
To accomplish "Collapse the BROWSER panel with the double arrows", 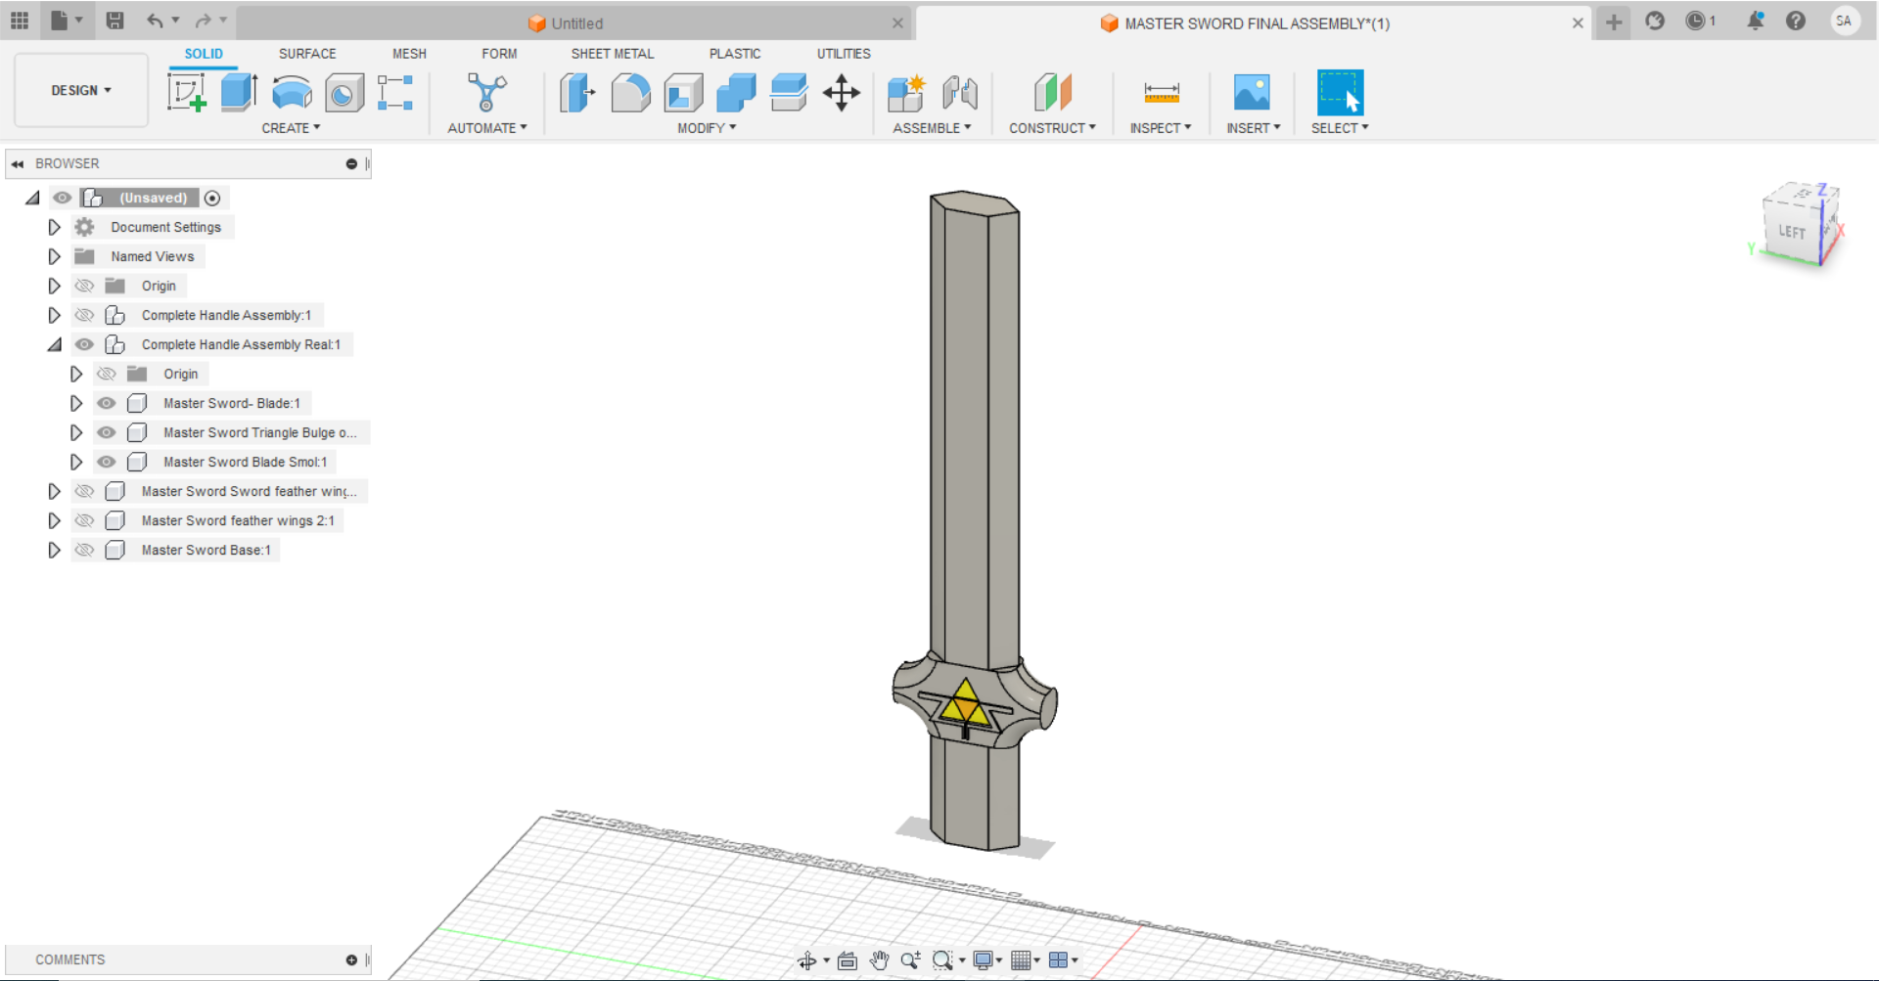I will coord(18,163).
